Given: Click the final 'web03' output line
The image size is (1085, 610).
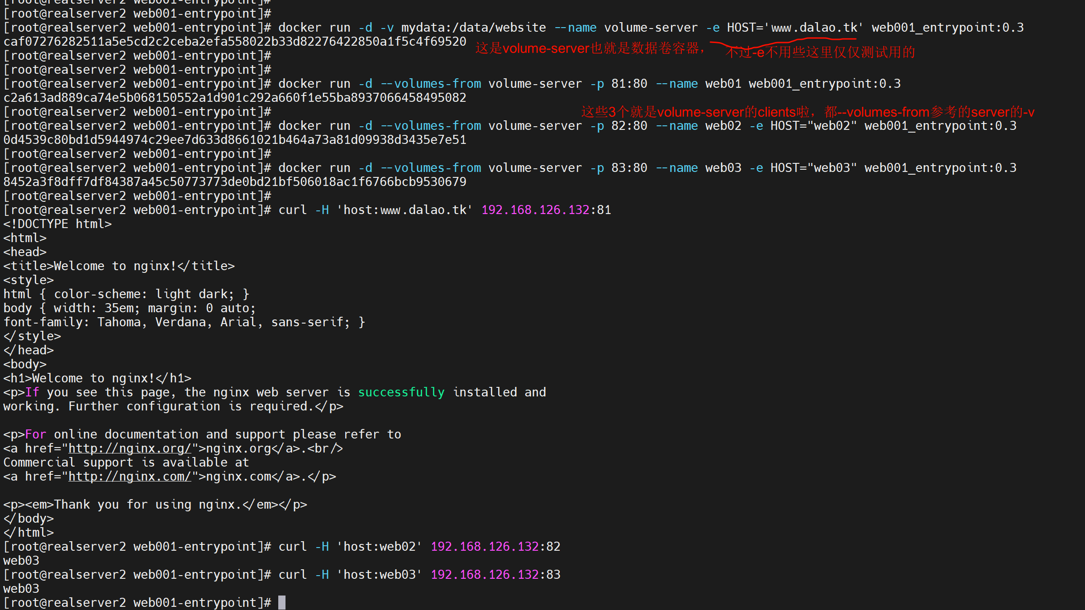Looking at the screenshot, I should 21,589.
